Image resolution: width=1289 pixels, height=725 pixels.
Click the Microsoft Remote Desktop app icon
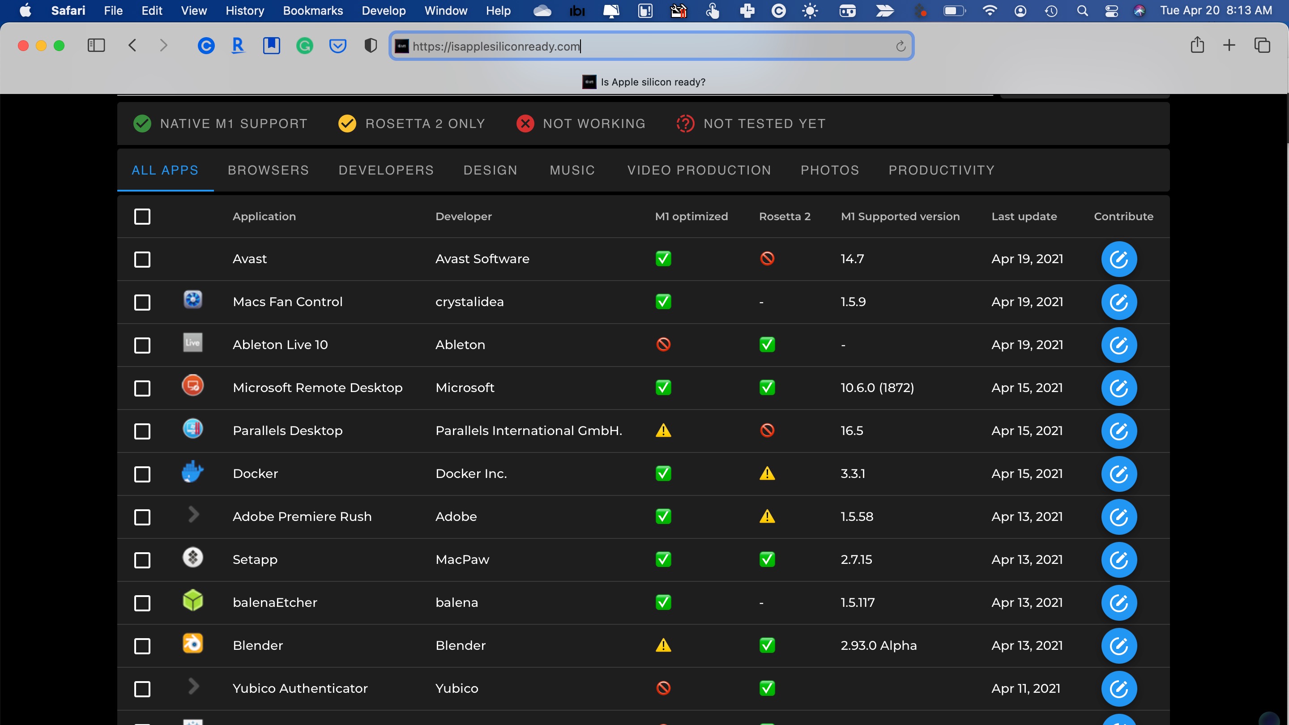[x=192, y=386]
